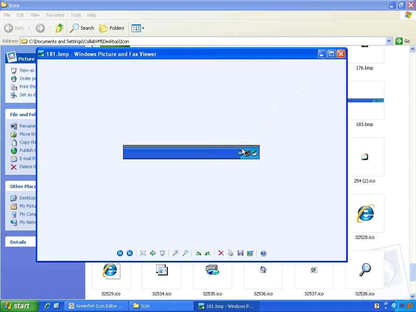Click the Up folder icon in Explorer toolbar
Viewport: 416px width, 312px height.
click(x=60, y=28)
